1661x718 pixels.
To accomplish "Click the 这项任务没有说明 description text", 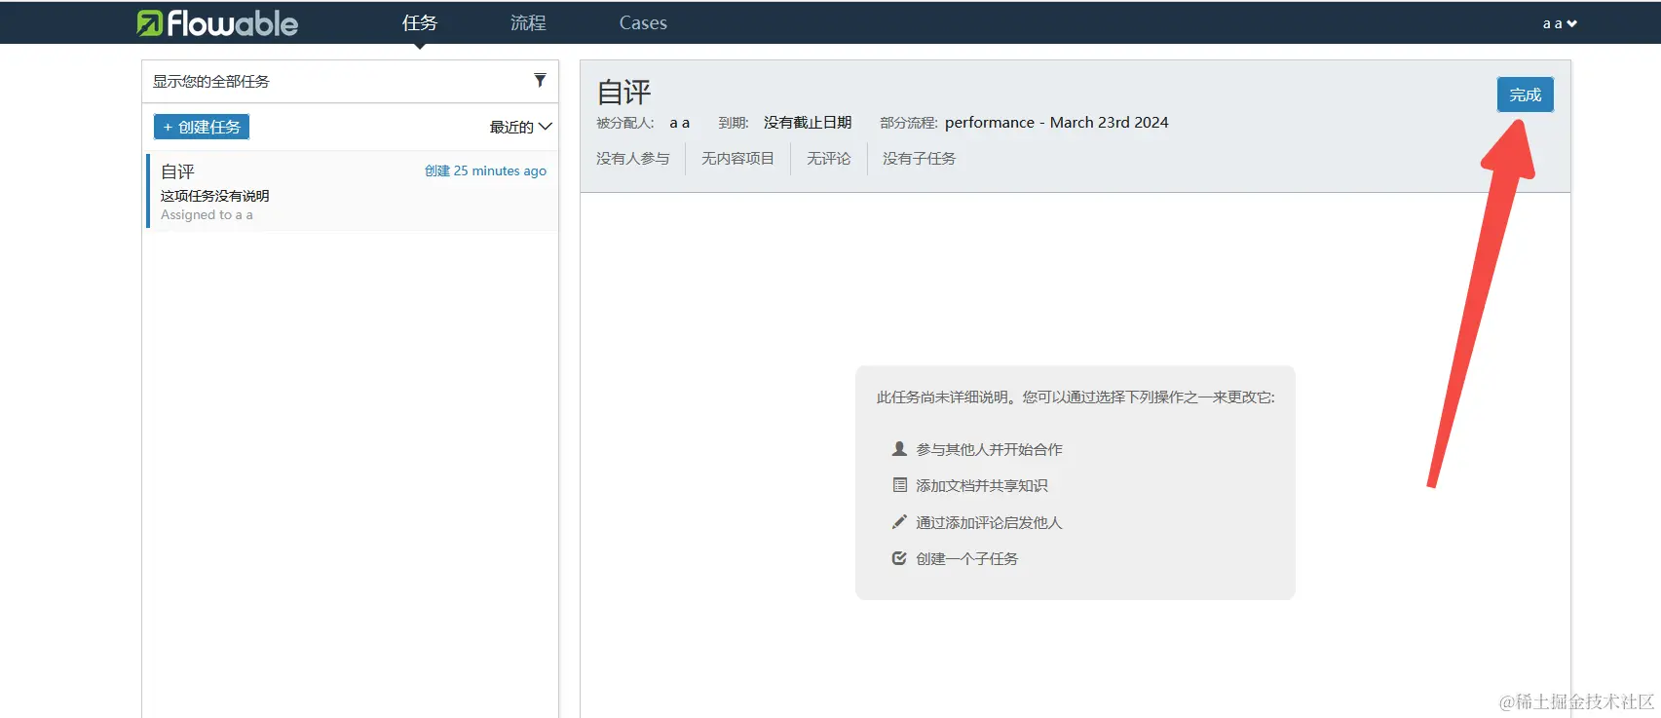I will [x=215, y=196].
